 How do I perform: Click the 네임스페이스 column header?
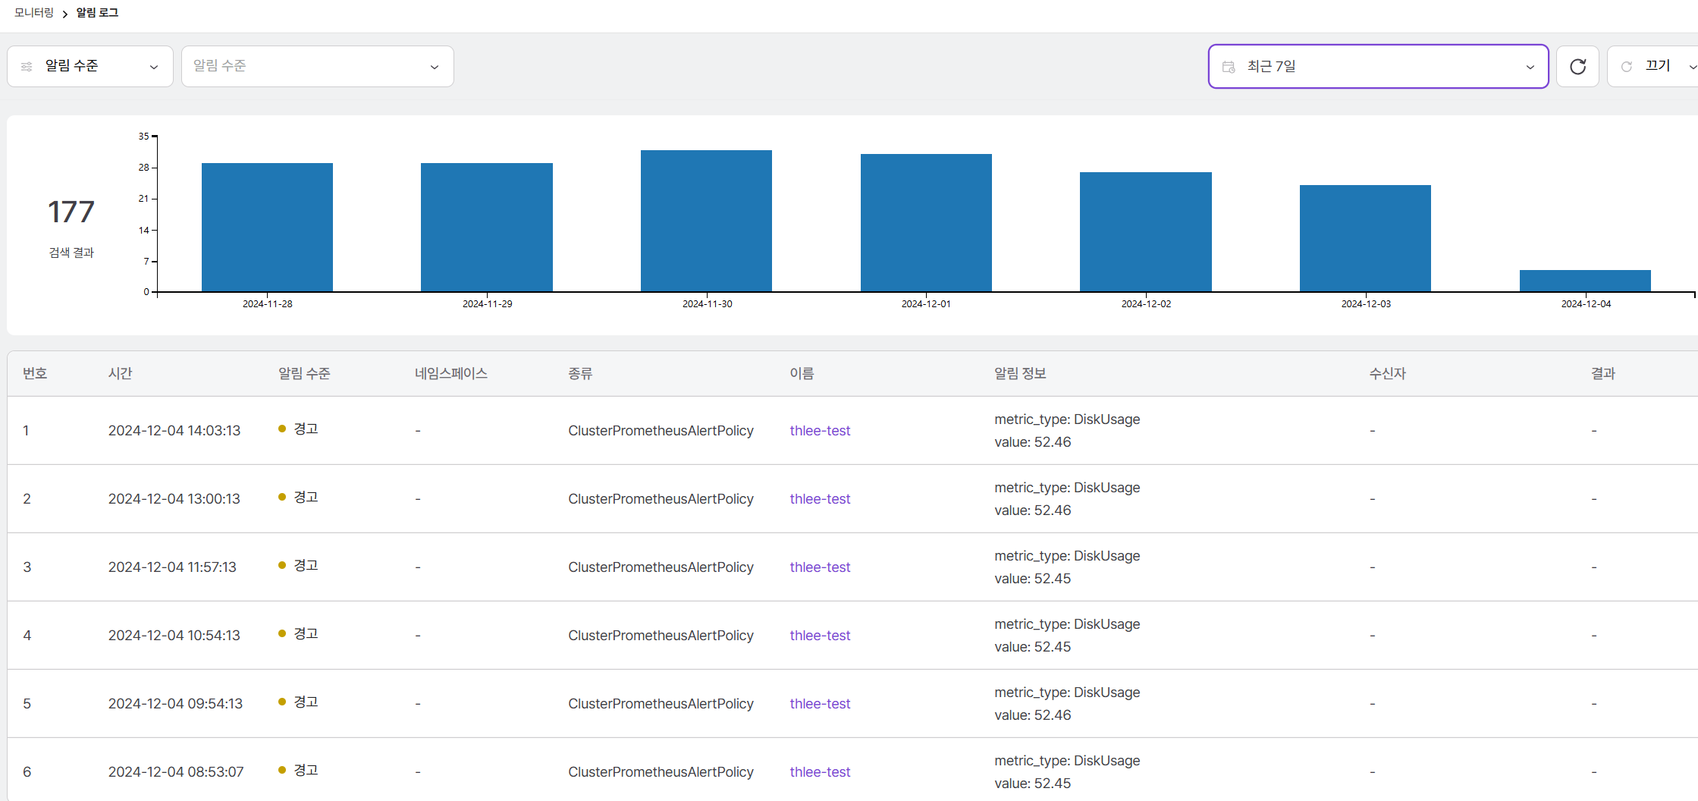(x=451, y=373)
